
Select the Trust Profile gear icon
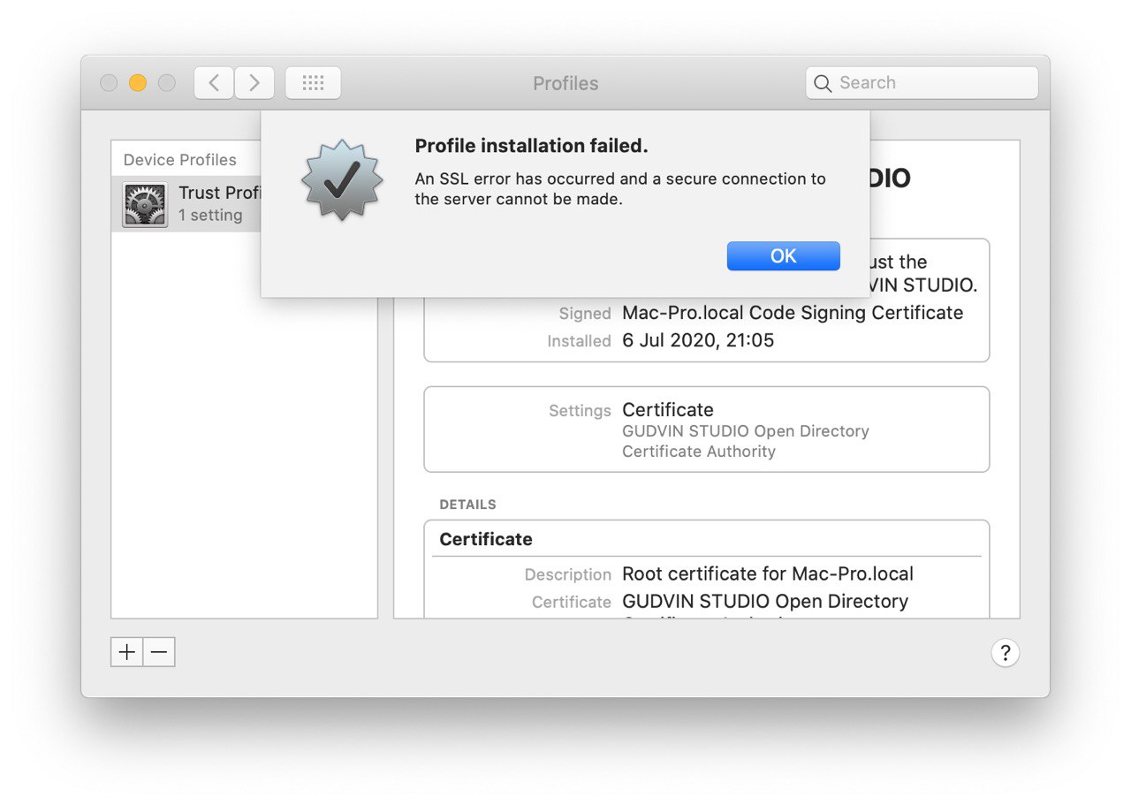click(x=145, y=205)
